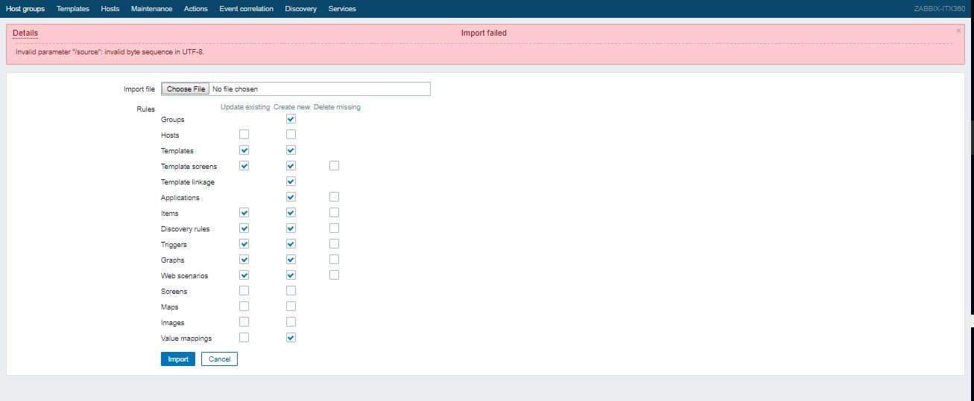This screenshot has height=401, width=974.
Task: Uncheck Create new for Template linkage
Action: [x=291, y=182]
